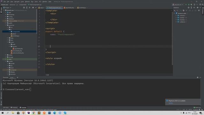Image resolution: width=204 pixels, height=115 pixels.
Task: Expand the components folder arrow
Action: [9, 32]
